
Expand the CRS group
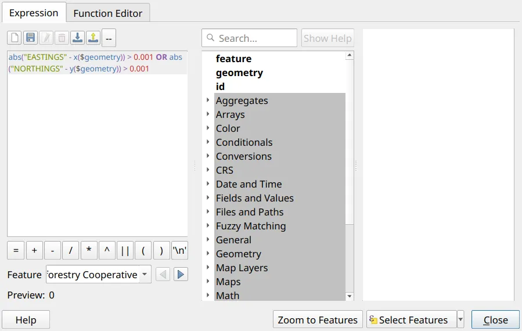pyautogui.click(x=208, y=170)
